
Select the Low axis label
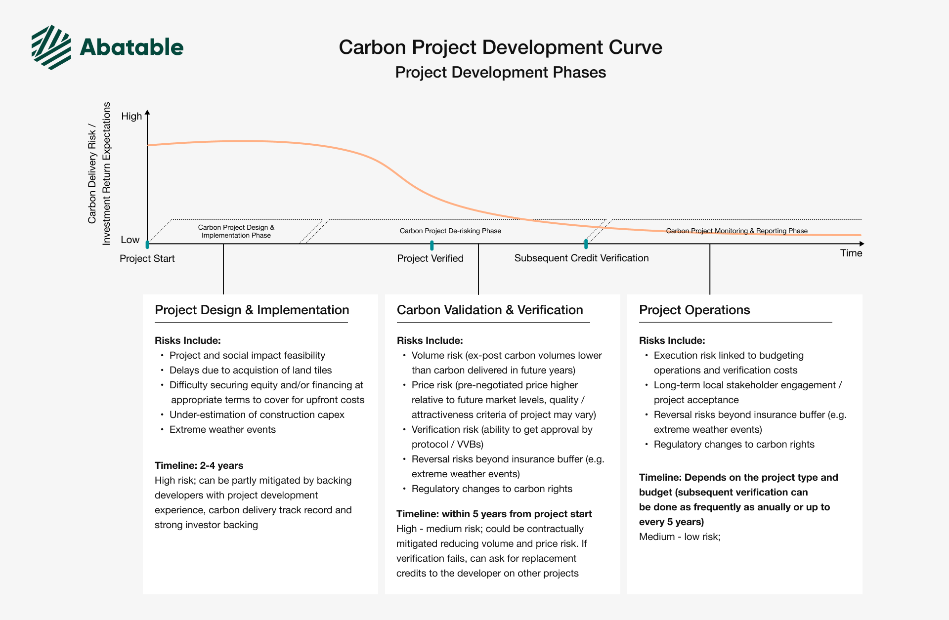pyautogui.click(x=130, y=240)
